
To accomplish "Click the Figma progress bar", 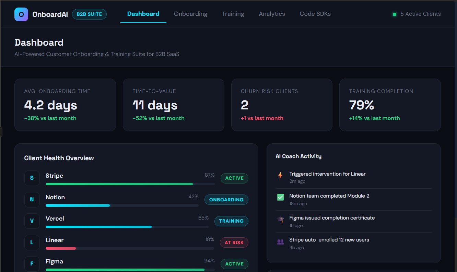I will 130,270.
